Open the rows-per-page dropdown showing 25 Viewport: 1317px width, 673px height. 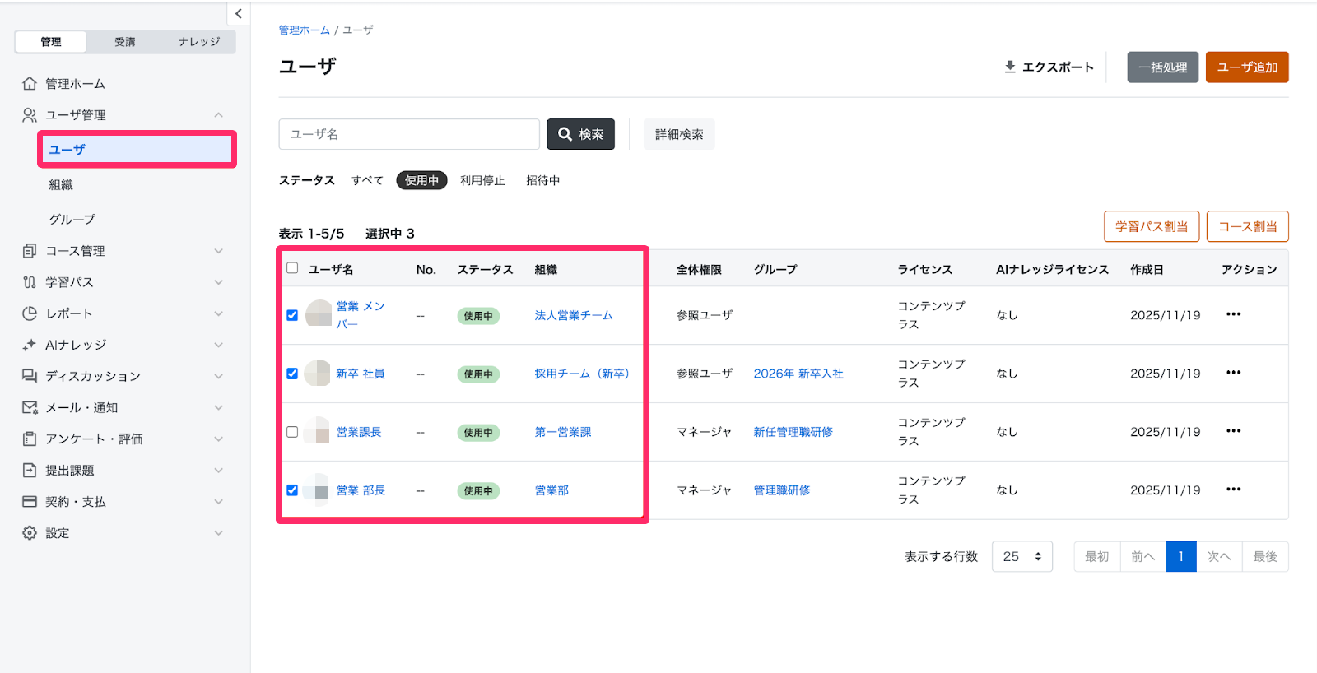[1022, 557]
